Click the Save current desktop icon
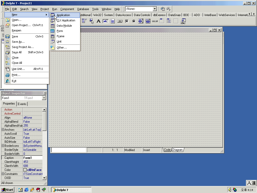 pyautogui.click(x=163, y=9)
